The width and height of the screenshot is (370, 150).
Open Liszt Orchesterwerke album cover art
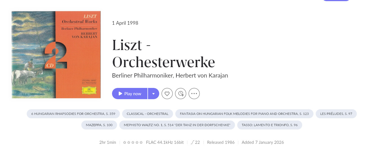point(56,54)
